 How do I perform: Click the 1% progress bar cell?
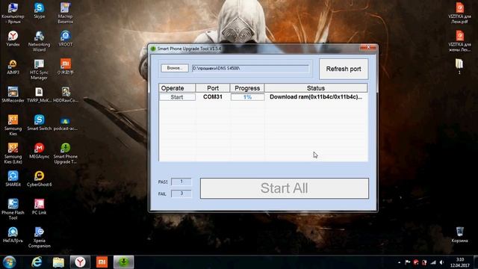click(x=247, y=97)
